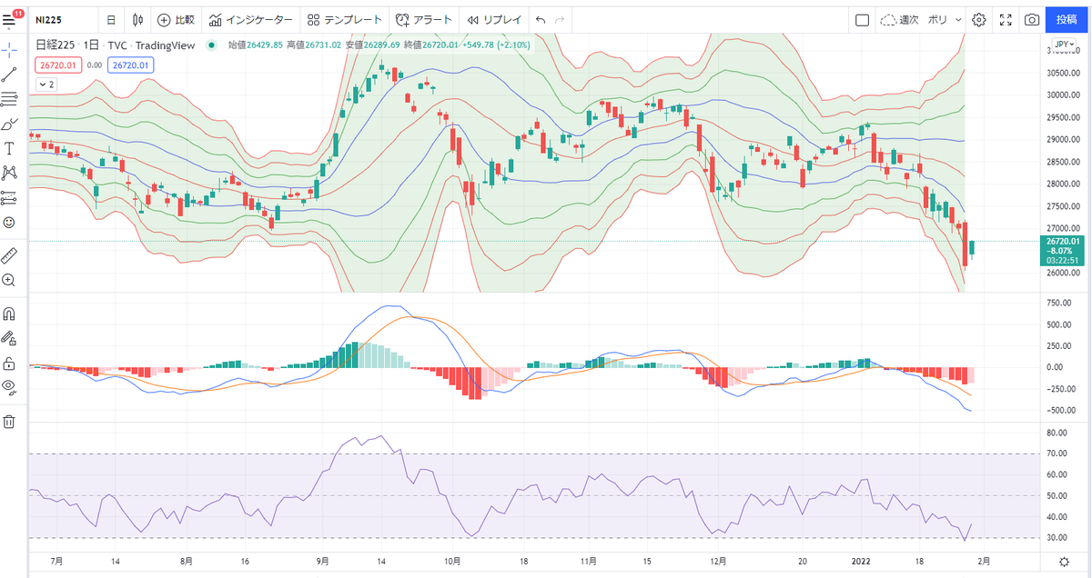Click the 始値26429.85 open value
The height and width of the screenshot is (578, 1092).
tap(256, 45)
